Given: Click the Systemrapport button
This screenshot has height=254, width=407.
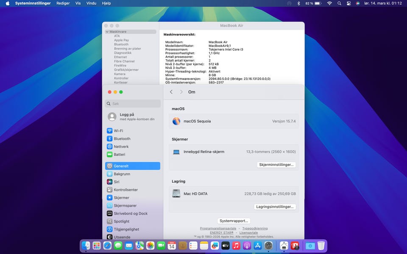Looking at the screenshot, I should [234, 221].
